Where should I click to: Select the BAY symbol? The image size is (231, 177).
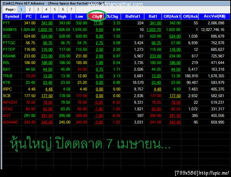(7, 69)
